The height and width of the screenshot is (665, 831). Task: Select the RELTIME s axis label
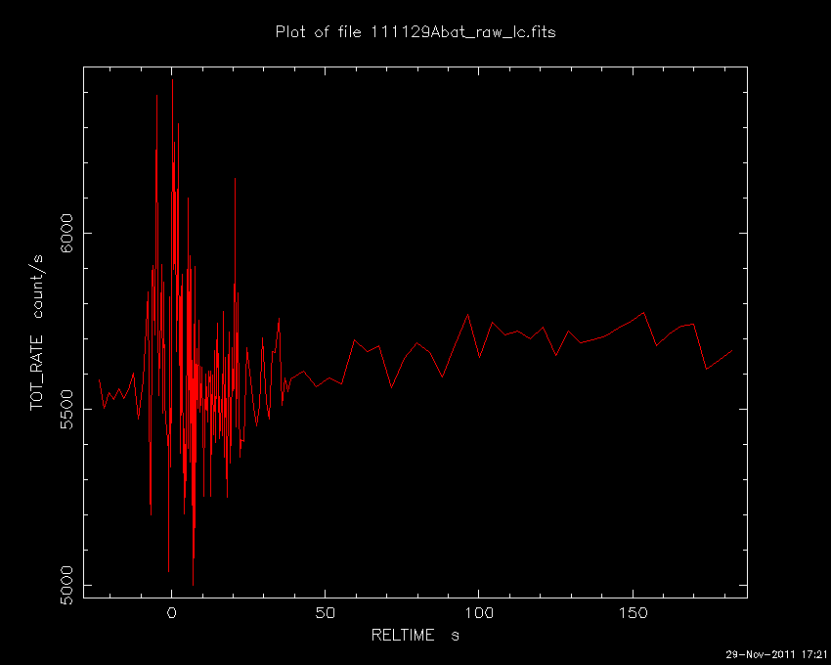tap(415, 635)
